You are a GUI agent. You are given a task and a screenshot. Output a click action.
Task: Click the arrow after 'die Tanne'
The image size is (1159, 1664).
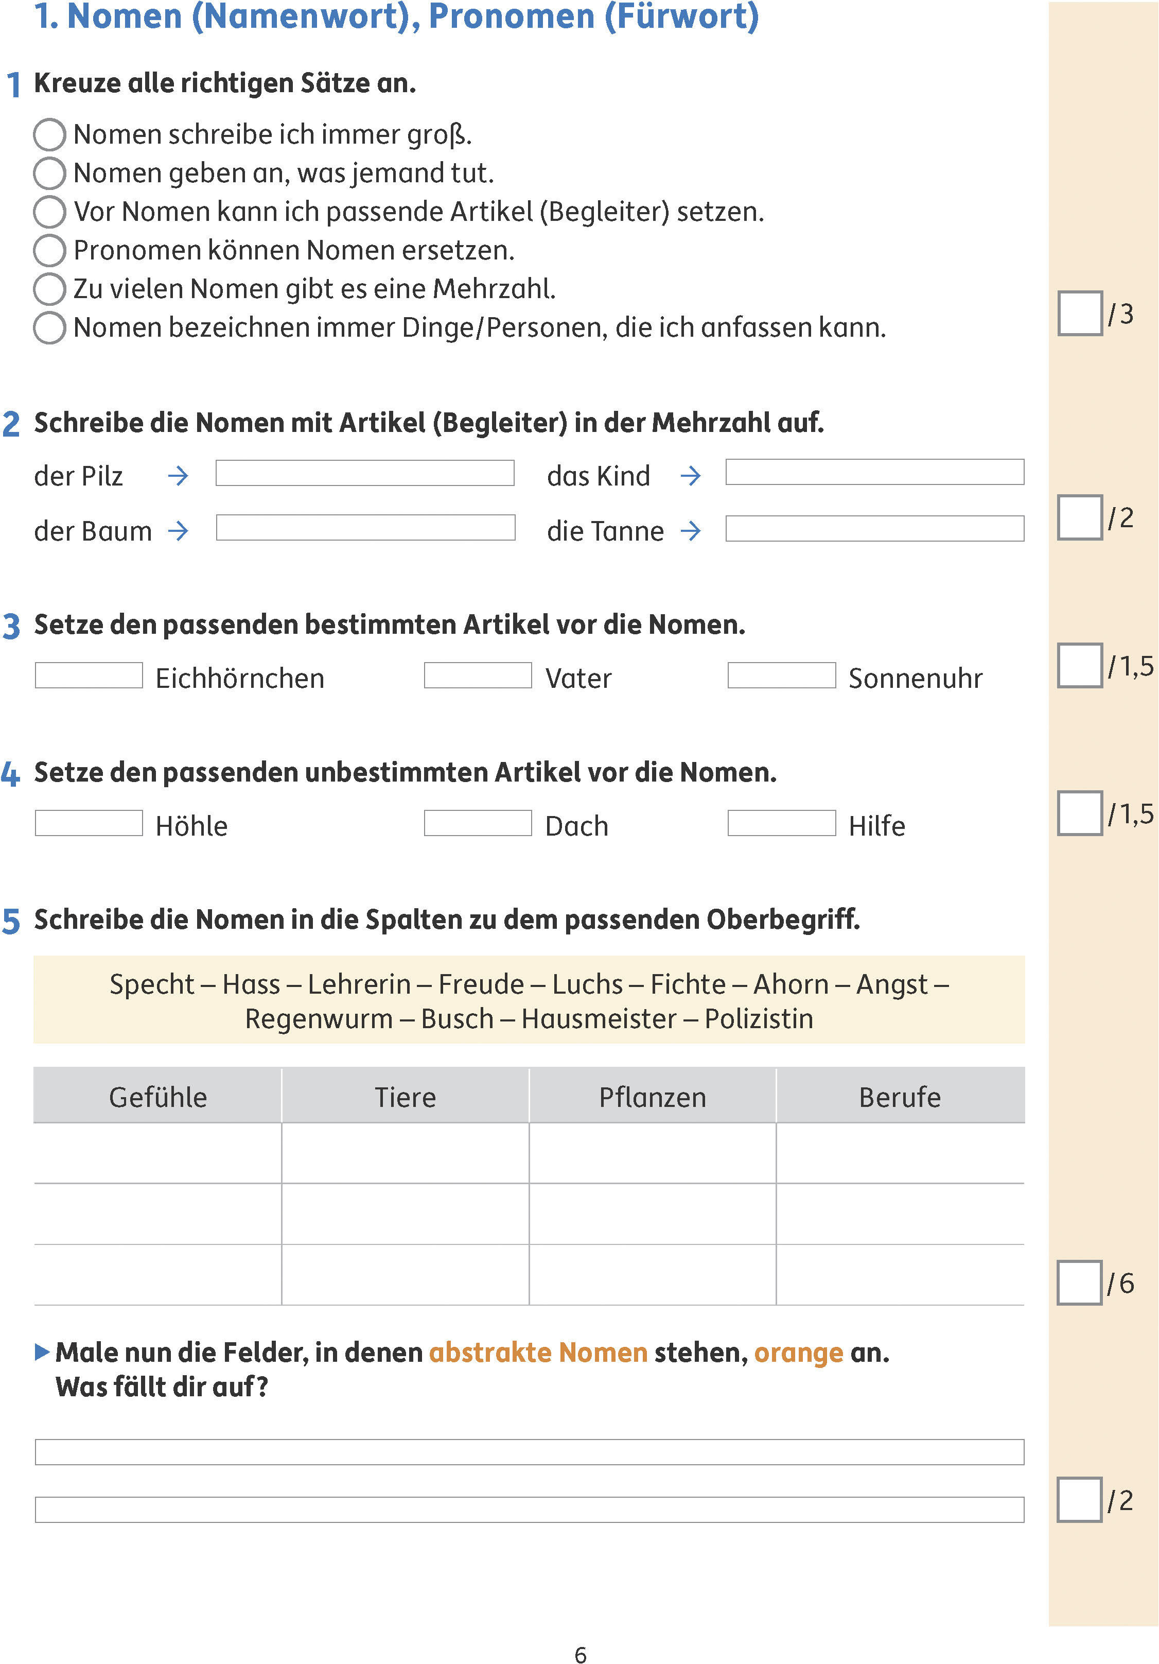click(x=691, y=531)
